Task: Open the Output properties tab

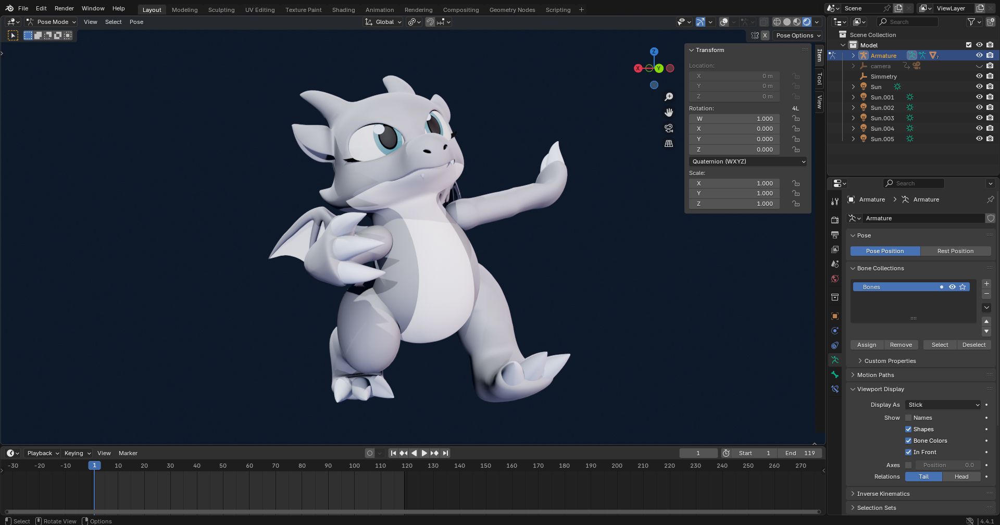Action: click(835, 235)
